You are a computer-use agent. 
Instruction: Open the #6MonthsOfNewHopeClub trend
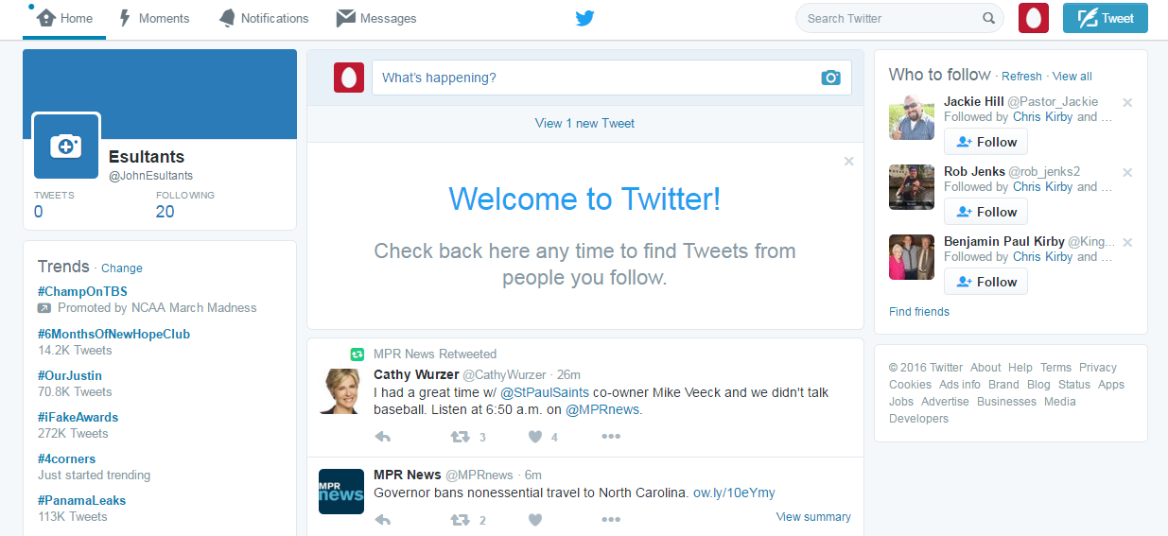click(113, 334)
